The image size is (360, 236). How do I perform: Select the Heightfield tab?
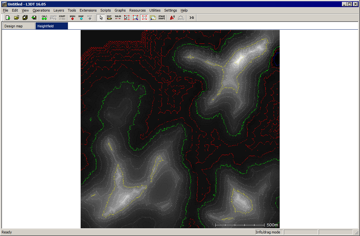click(52, 26)
